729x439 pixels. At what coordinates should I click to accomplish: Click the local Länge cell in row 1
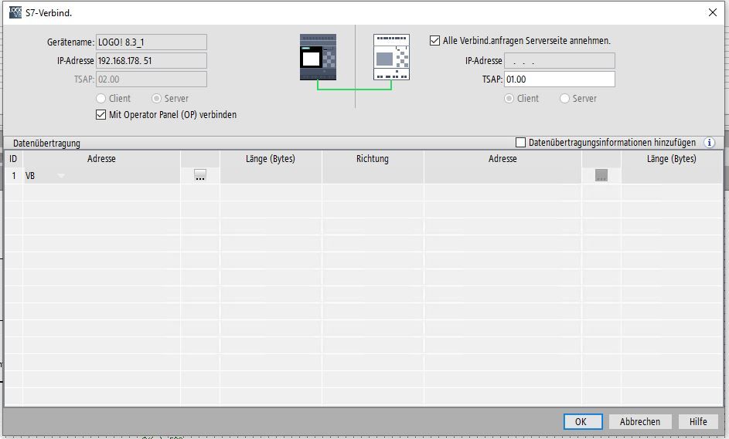click(271, 175)
